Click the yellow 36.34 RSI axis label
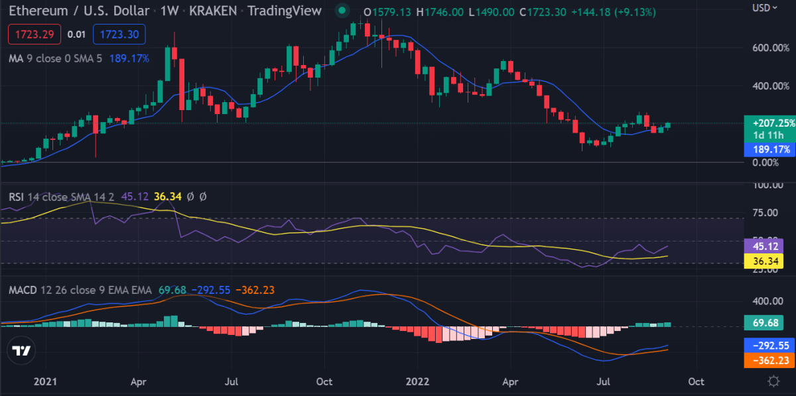The width and height of the screenshot is (796, 396). pyautogui.click(x=764, y=261)
